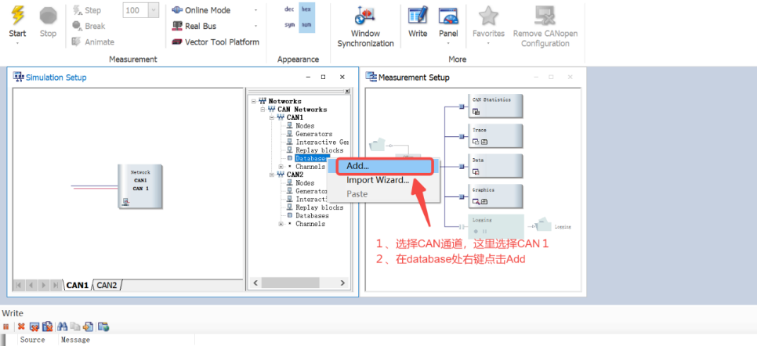The height and width of the screenshot is (346, 757).
Task: Go to last tab navigation arrow
Action: pos(56,285)
